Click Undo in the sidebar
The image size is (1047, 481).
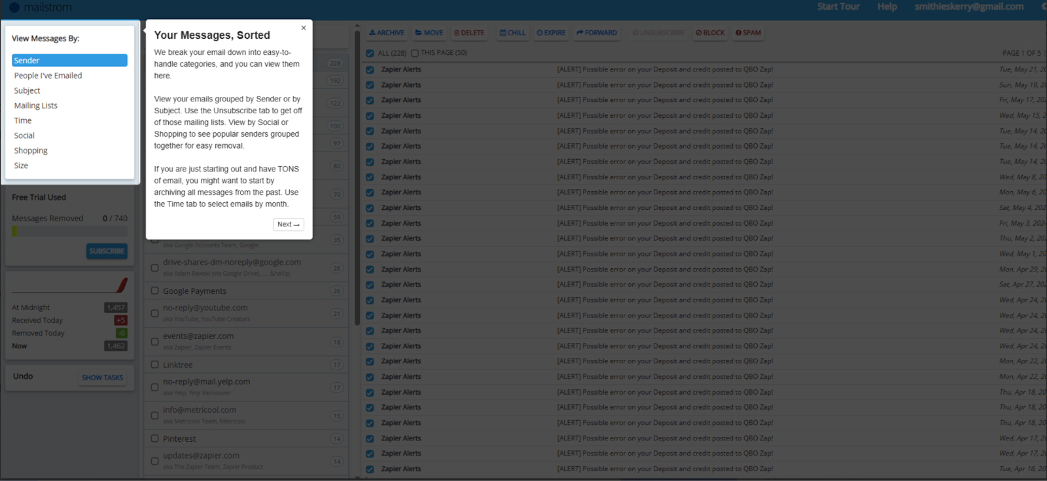(23, 376)
